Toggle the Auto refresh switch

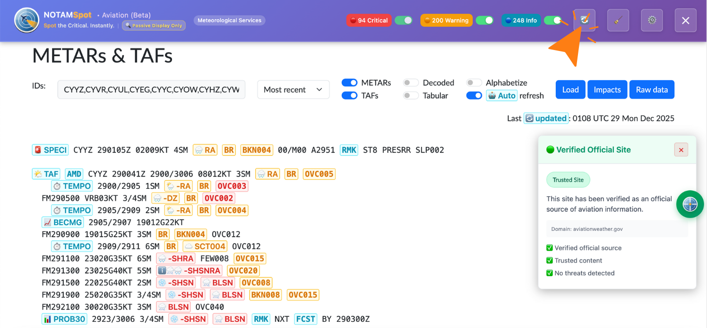click(x=474, y=95)
